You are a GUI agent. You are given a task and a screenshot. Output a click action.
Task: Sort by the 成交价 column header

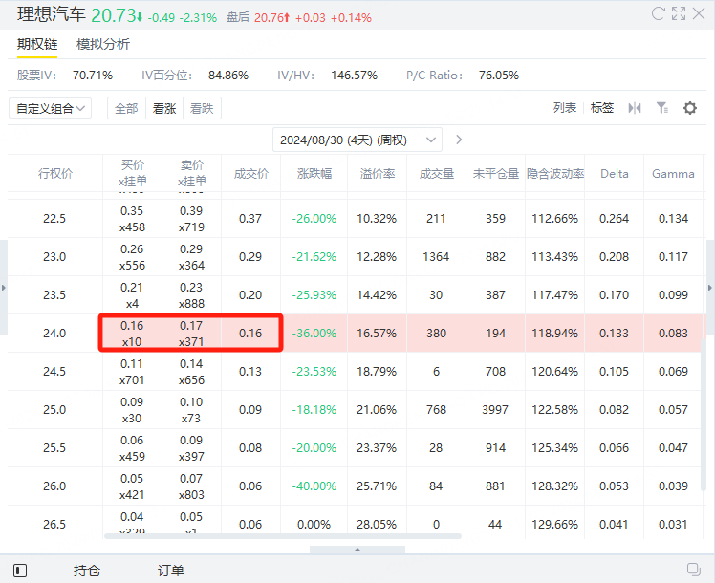point(250,174)
